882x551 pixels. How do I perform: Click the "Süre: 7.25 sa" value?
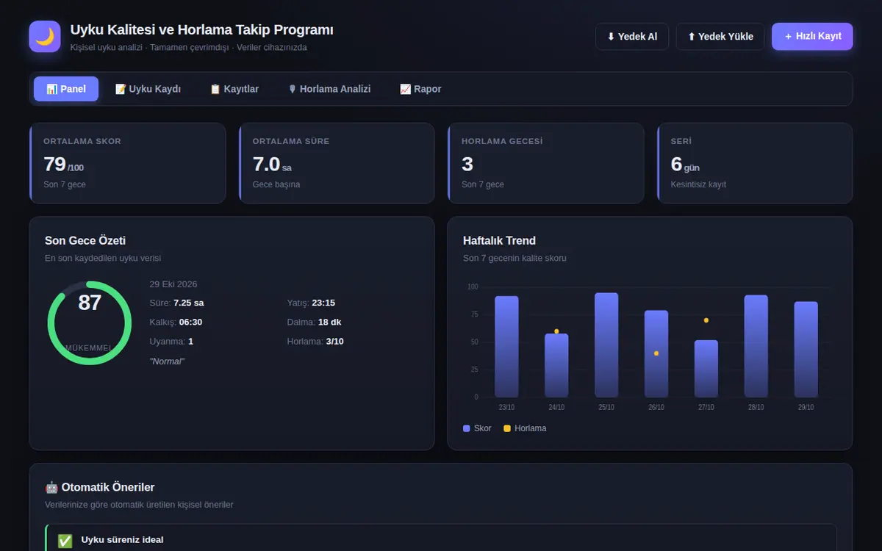point(176,303)
